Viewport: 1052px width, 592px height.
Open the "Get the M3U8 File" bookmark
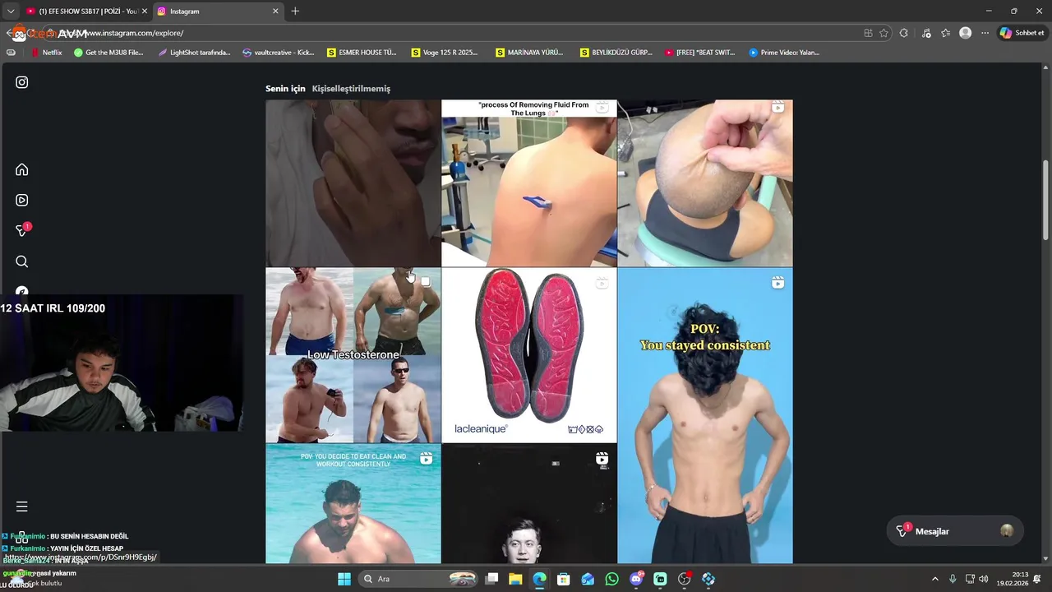(x=108, y=53)
